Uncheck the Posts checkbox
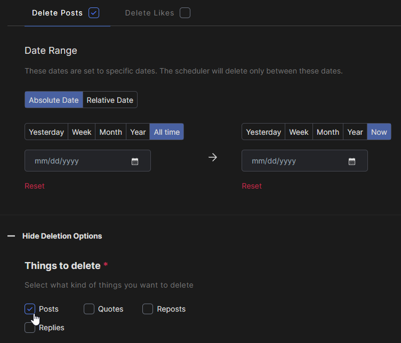This screenshot has width=401, height=343. click(x=30, y=309)
